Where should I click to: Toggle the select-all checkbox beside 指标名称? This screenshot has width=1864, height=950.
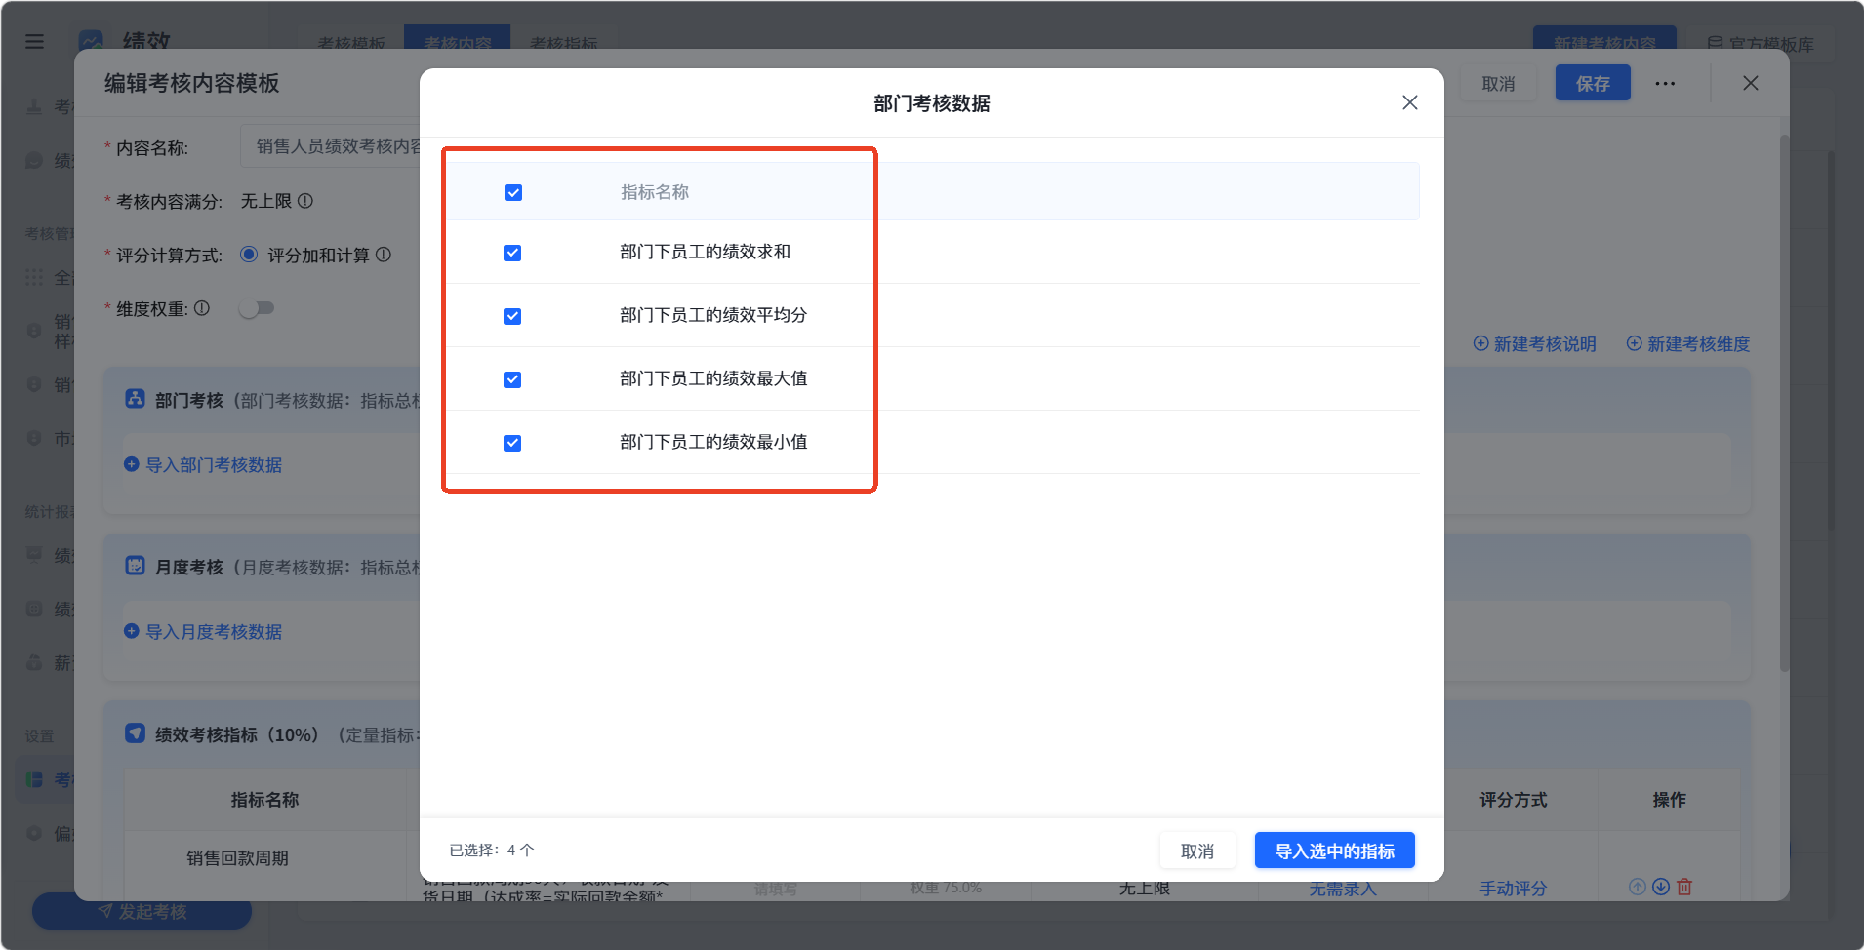click(513, 193)
